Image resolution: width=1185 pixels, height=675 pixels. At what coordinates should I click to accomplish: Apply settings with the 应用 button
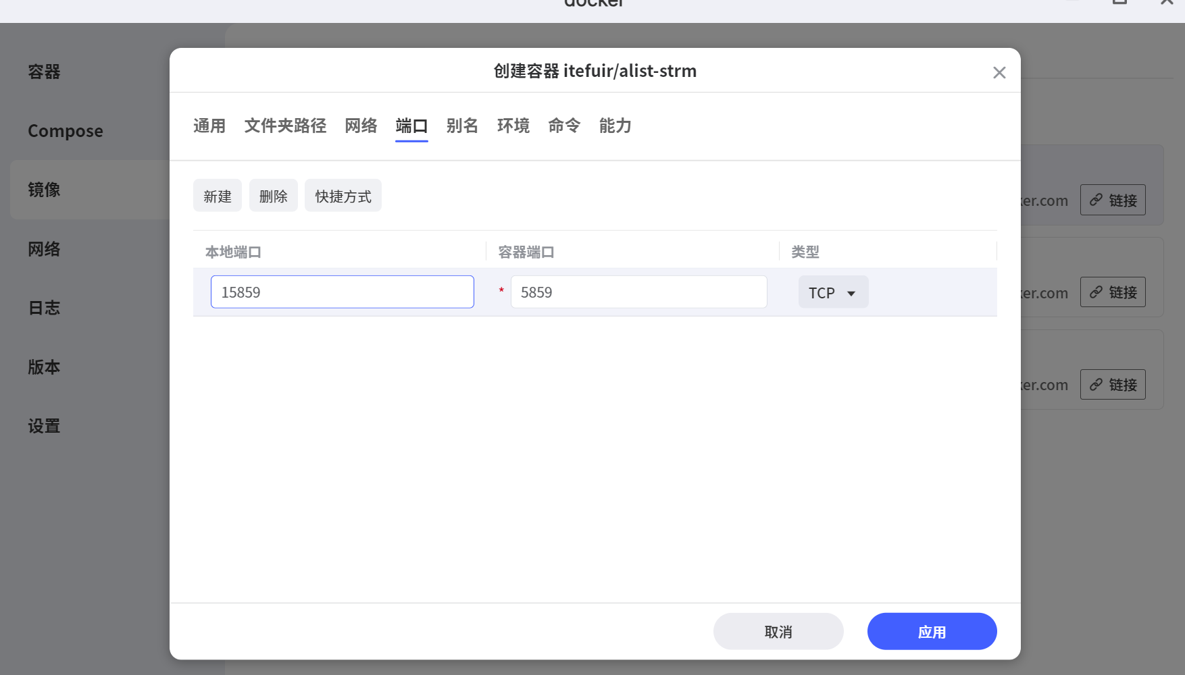[x=932, y=632]
